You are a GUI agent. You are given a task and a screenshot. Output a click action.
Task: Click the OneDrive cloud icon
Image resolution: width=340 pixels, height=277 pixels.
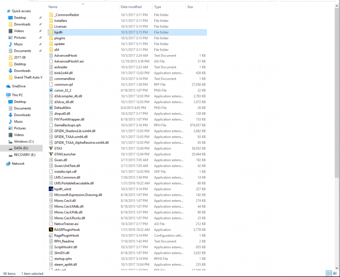9,86
